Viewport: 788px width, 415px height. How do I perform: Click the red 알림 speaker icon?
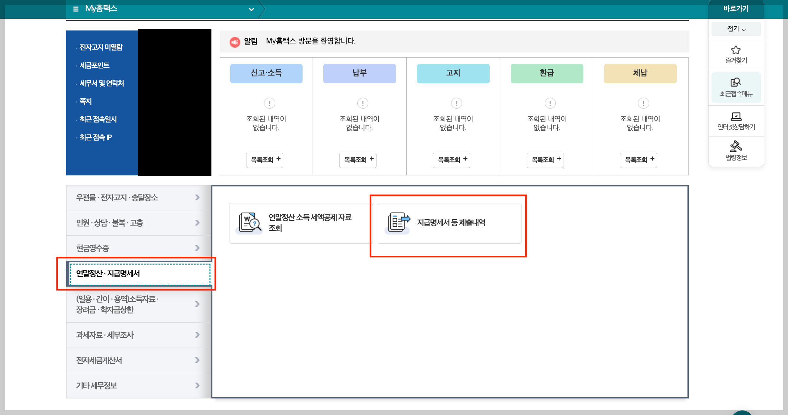235,41
